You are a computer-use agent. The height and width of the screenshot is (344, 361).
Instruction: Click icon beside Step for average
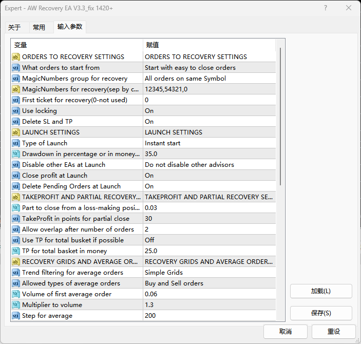[x=15, y=315]
